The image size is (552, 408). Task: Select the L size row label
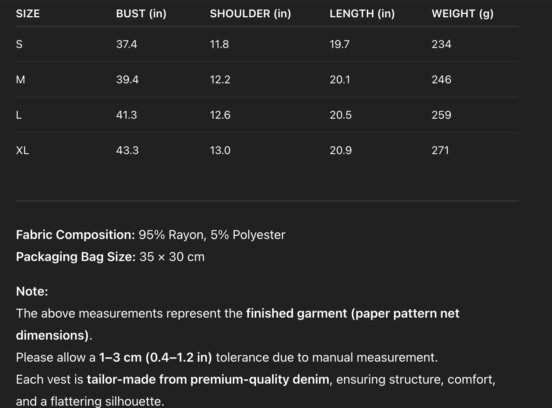19,115
